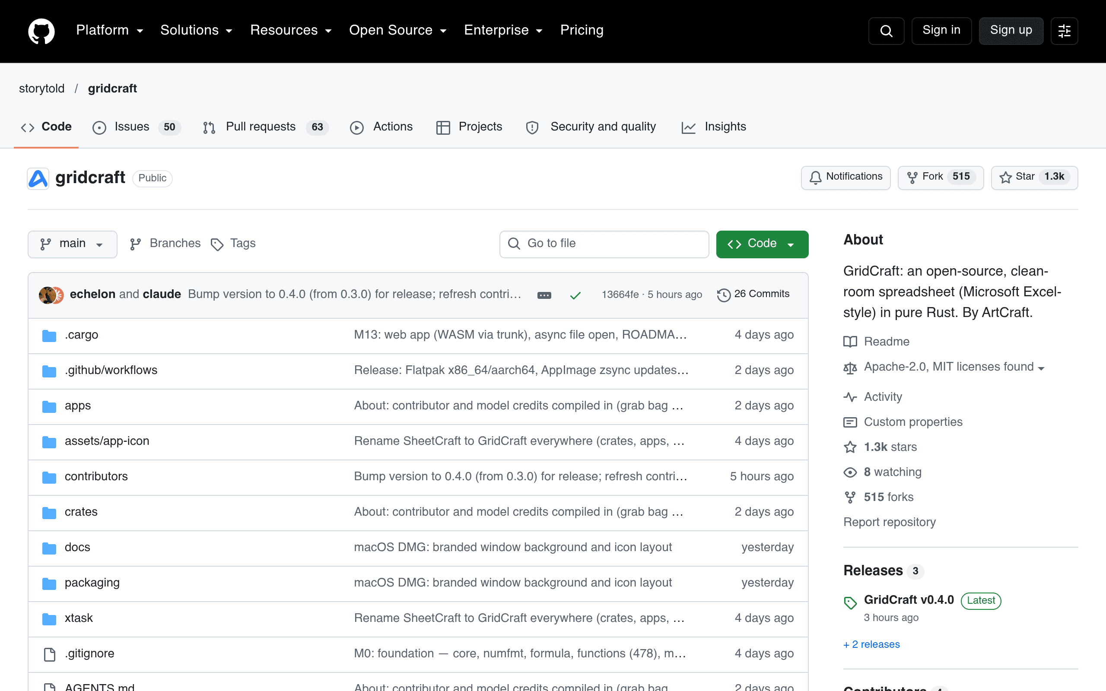Open the .cargo folder icon
Viewport: 1106px width, 691px height.
[x=49, y=336]
